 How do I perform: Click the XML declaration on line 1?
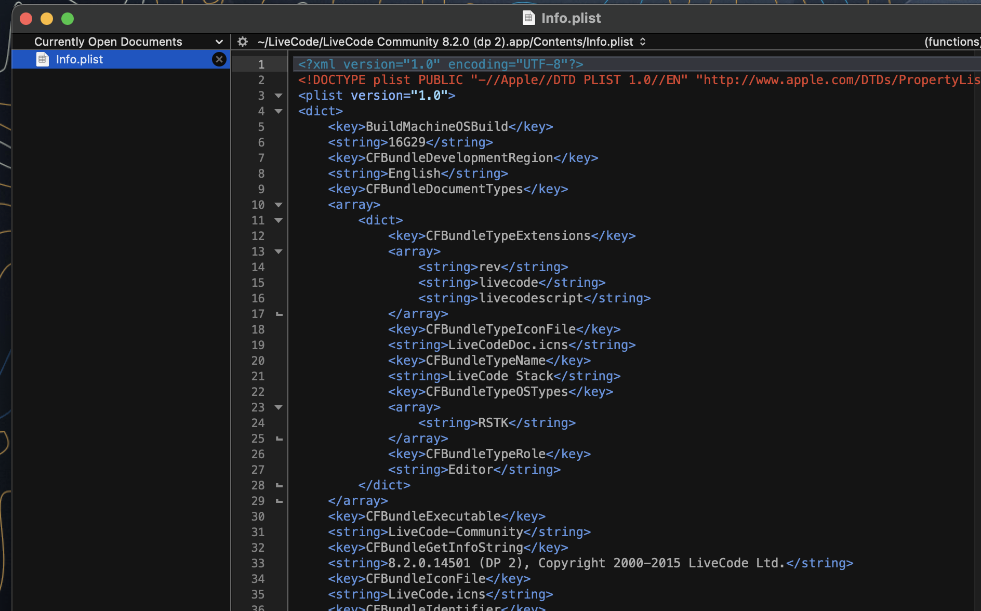tap(441, 64)
